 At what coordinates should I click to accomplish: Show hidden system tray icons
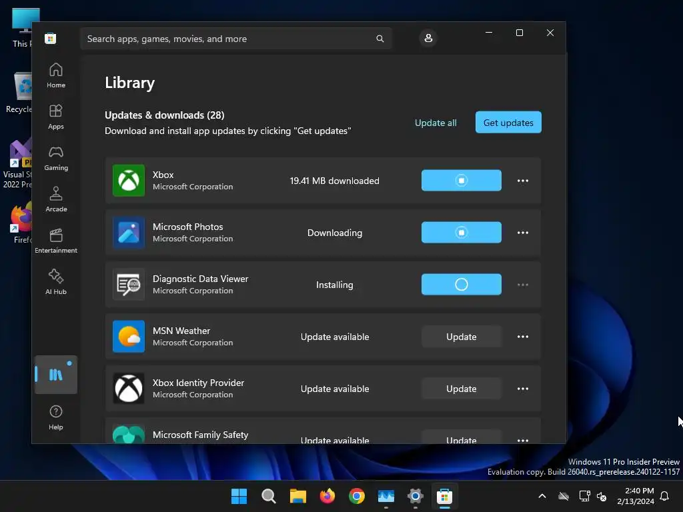[542, 496]
